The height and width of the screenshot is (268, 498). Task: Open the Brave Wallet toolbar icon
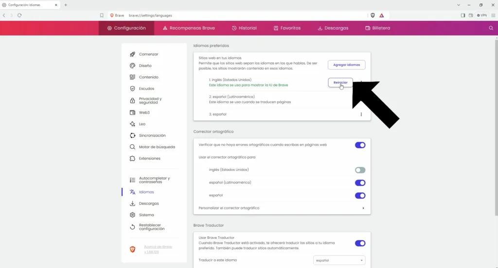(471, 15)
